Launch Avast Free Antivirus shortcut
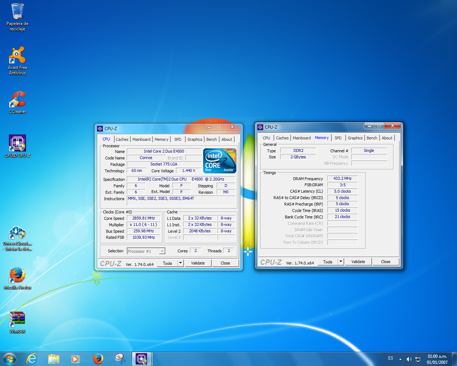 point(17,60)
